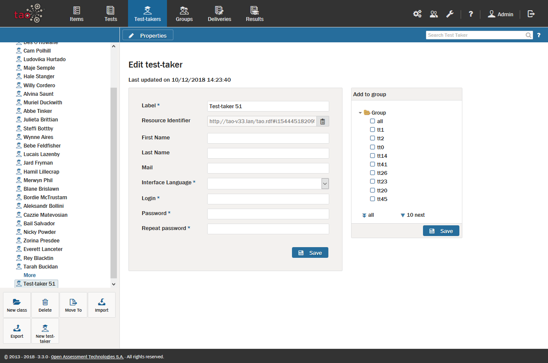Click the search magnifier icon

529,35
